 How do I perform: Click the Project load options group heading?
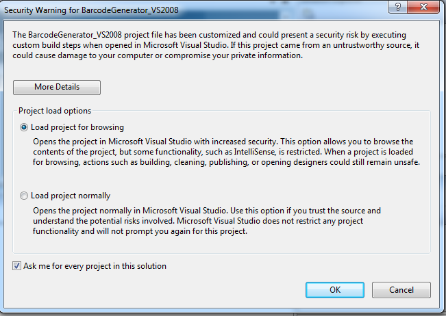(55, 110)
